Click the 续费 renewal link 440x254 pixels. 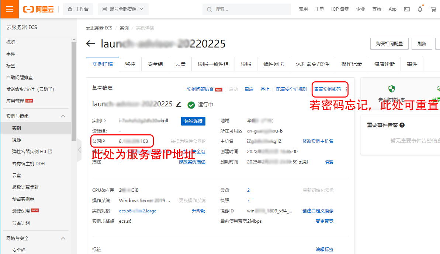coord(328,161)
